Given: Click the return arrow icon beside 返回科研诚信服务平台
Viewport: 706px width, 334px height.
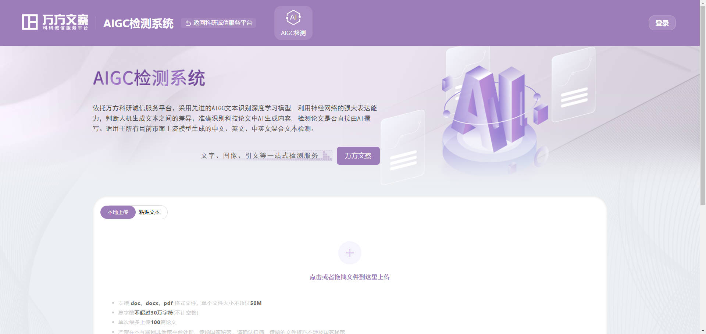Looking at the screenshot, I should pyautogui.click(x=188, y=23).
